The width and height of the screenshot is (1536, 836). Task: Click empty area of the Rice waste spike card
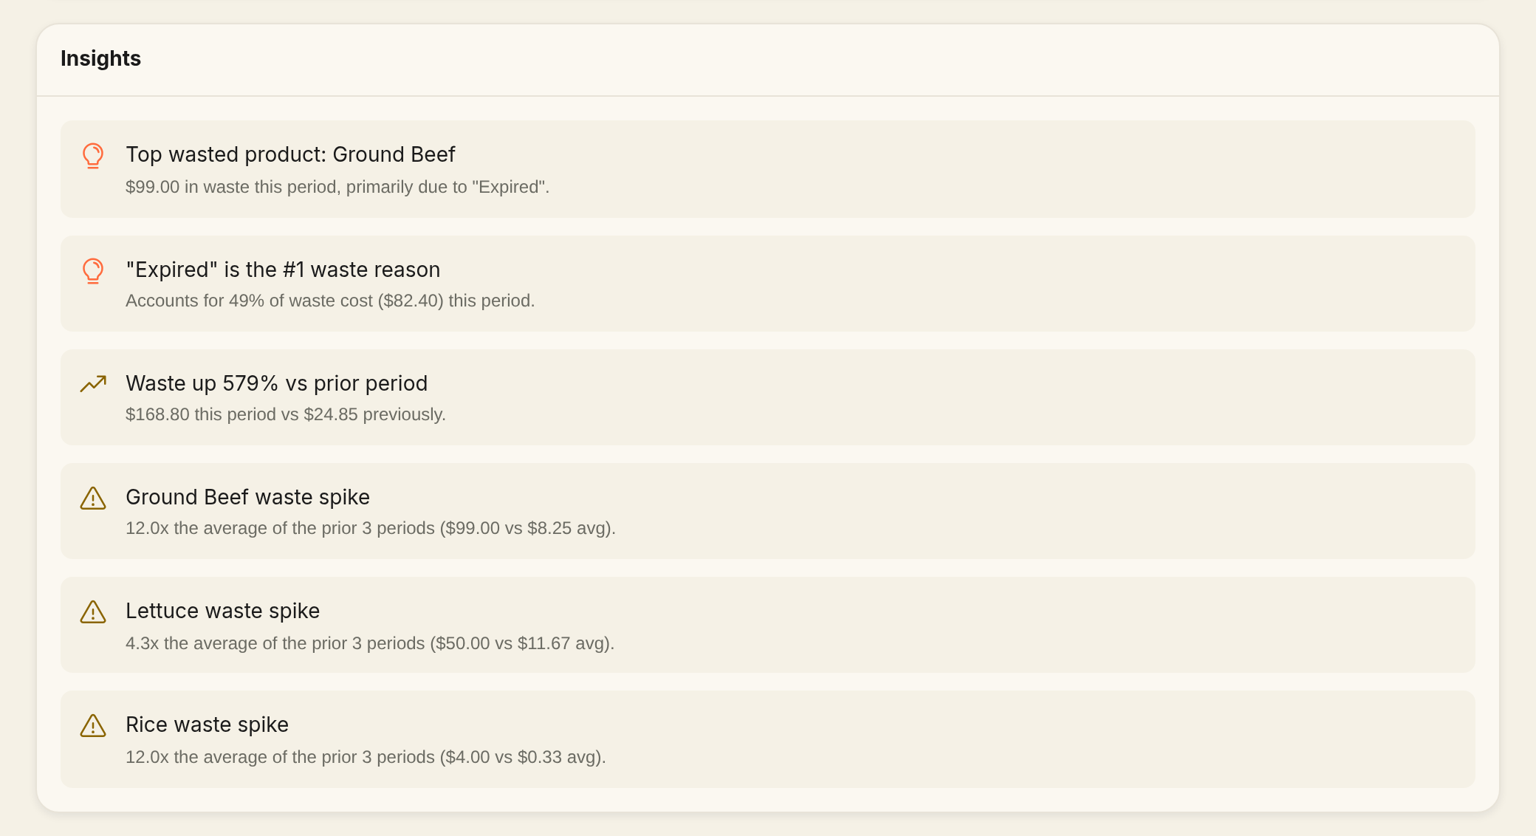[1034, 739]
